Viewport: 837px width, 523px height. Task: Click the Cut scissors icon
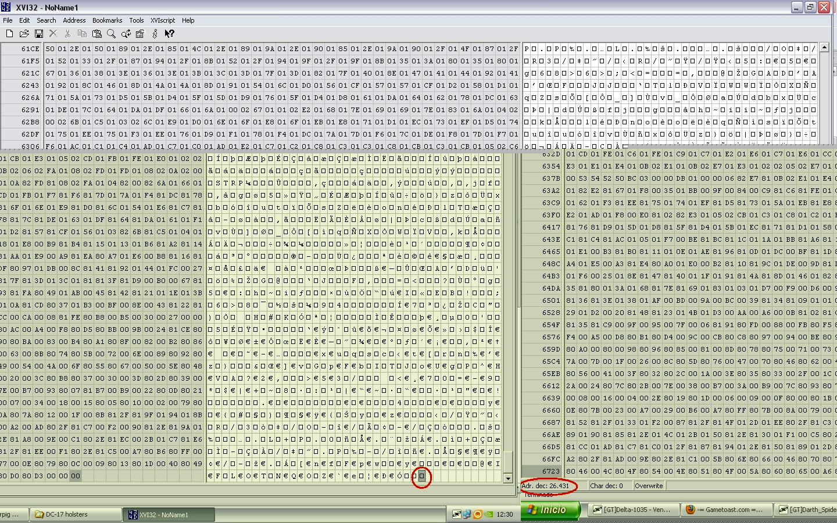pos(67,34)
